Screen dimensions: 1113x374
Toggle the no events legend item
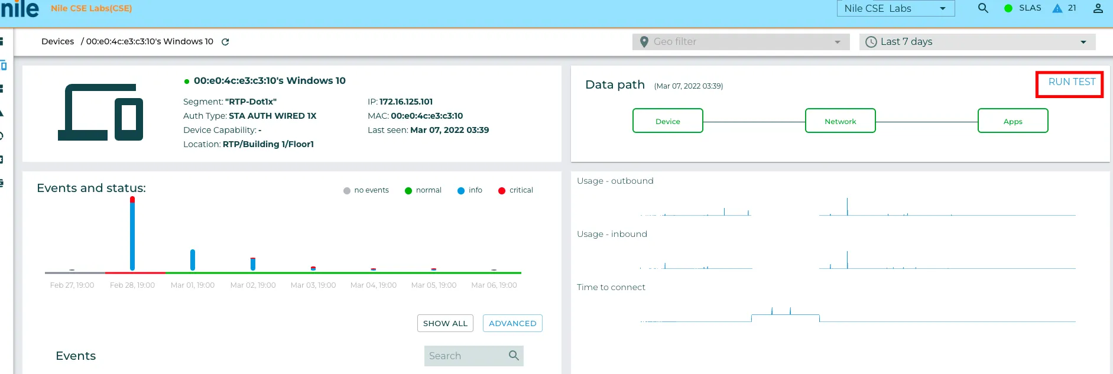tap(366, 190)
